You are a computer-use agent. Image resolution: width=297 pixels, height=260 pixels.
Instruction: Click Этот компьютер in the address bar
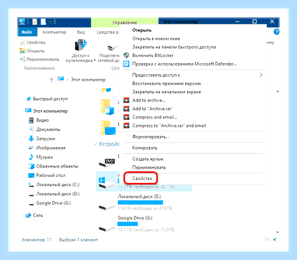(88, 79)
